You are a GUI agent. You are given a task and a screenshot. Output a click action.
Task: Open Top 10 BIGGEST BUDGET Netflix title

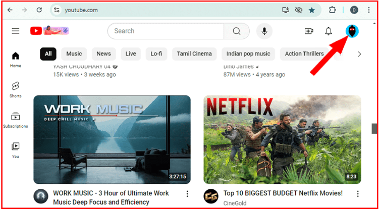(x=283, y=193)
